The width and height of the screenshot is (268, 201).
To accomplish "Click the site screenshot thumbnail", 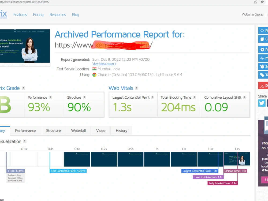I will point(25,47).
